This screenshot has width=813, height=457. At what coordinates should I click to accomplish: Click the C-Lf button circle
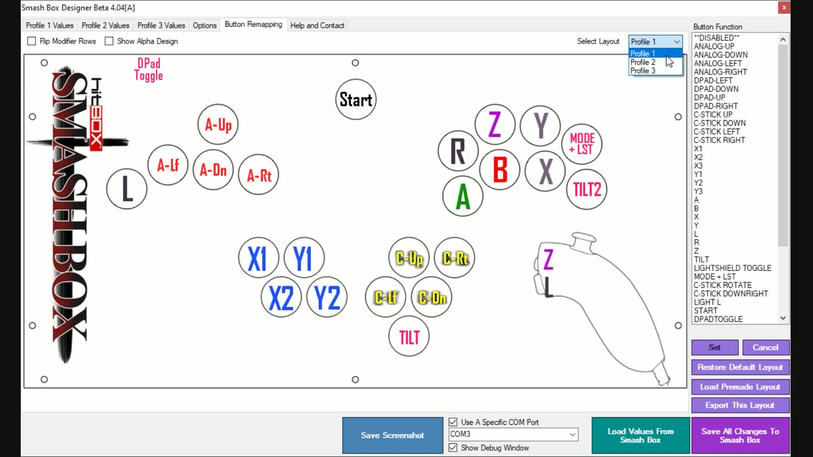tap(385, 297)
